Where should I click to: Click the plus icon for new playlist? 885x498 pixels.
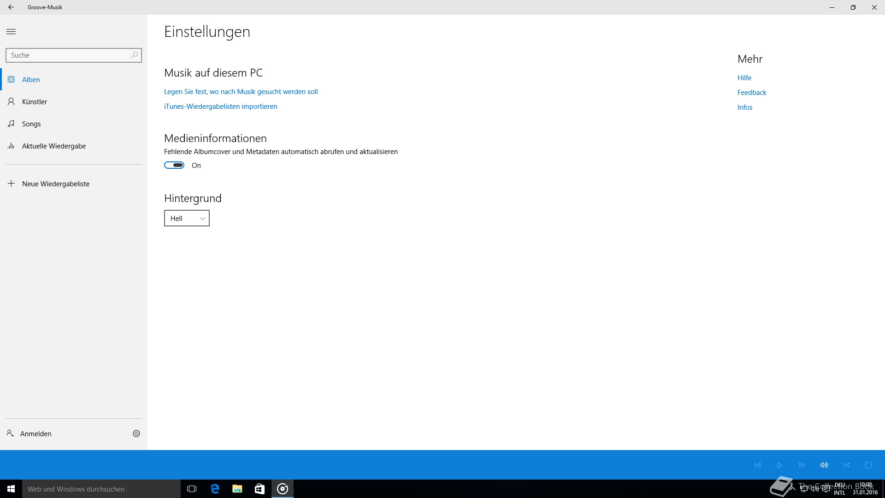(11, 184)
